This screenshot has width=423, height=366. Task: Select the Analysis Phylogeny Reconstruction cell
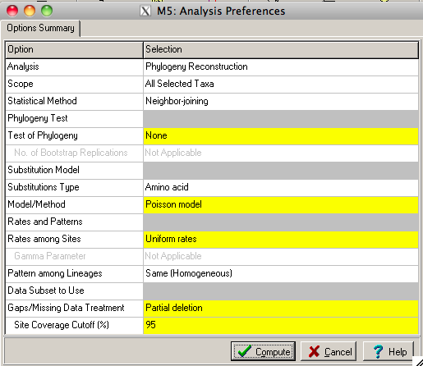point(281,67)
